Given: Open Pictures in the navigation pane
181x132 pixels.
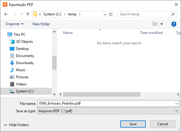Looking at the screenshot, I should (22, 77).
